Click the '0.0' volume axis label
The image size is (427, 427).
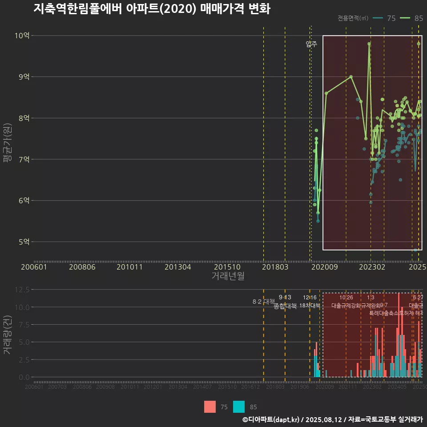(x=24, y=378)
